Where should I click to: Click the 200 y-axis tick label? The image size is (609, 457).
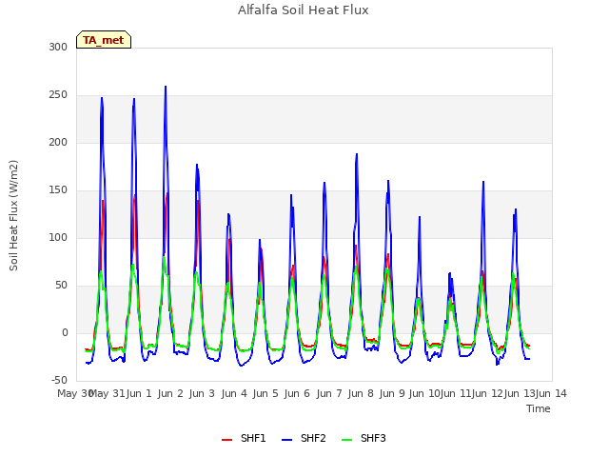[58, 143]
